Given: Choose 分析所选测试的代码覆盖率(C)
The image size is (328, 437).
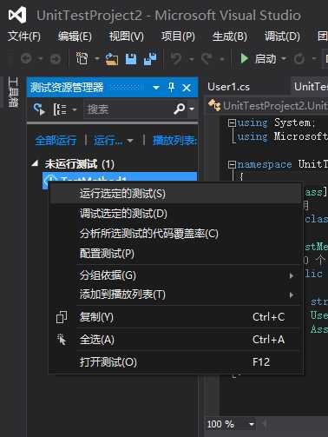Looking at the screenshot, I should tap(175, 234).
